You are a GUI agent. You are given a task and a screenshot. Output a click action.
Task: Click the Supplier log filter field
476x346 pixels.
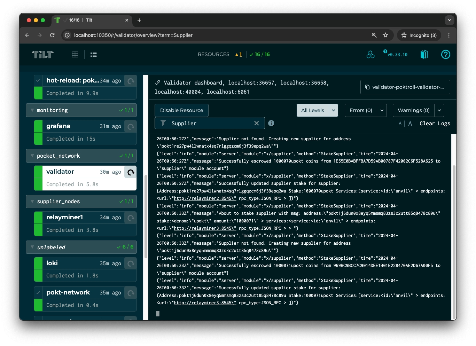coord(209,123)
